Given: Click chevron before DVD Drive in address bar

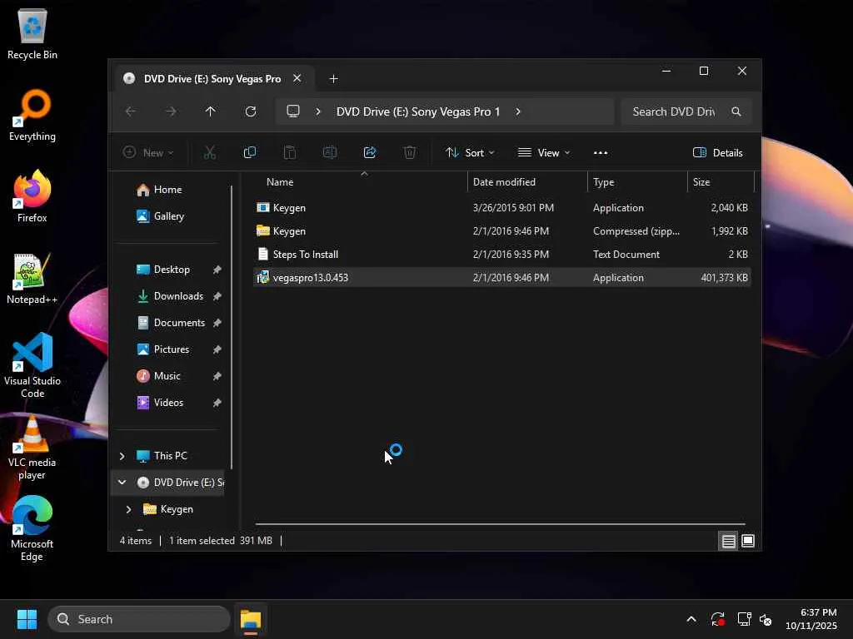Looking at the screenshot, I should [318, 111].
